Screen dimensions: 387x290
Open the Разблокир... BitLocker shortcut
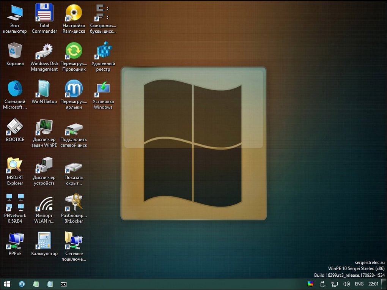click(74, 209)
